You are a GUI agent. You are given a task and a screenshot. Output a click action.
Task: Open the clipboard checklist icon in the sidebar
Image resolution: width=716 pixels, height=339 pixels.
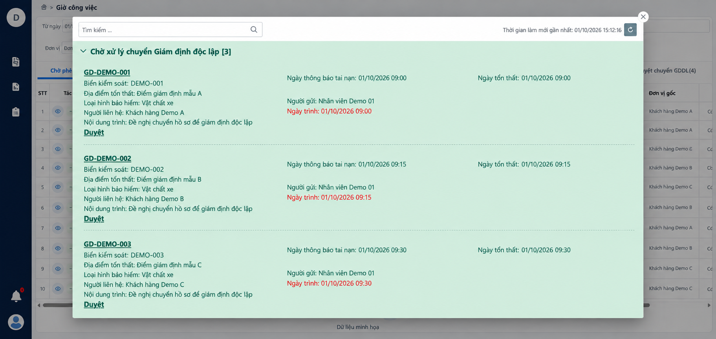[16, 112]
